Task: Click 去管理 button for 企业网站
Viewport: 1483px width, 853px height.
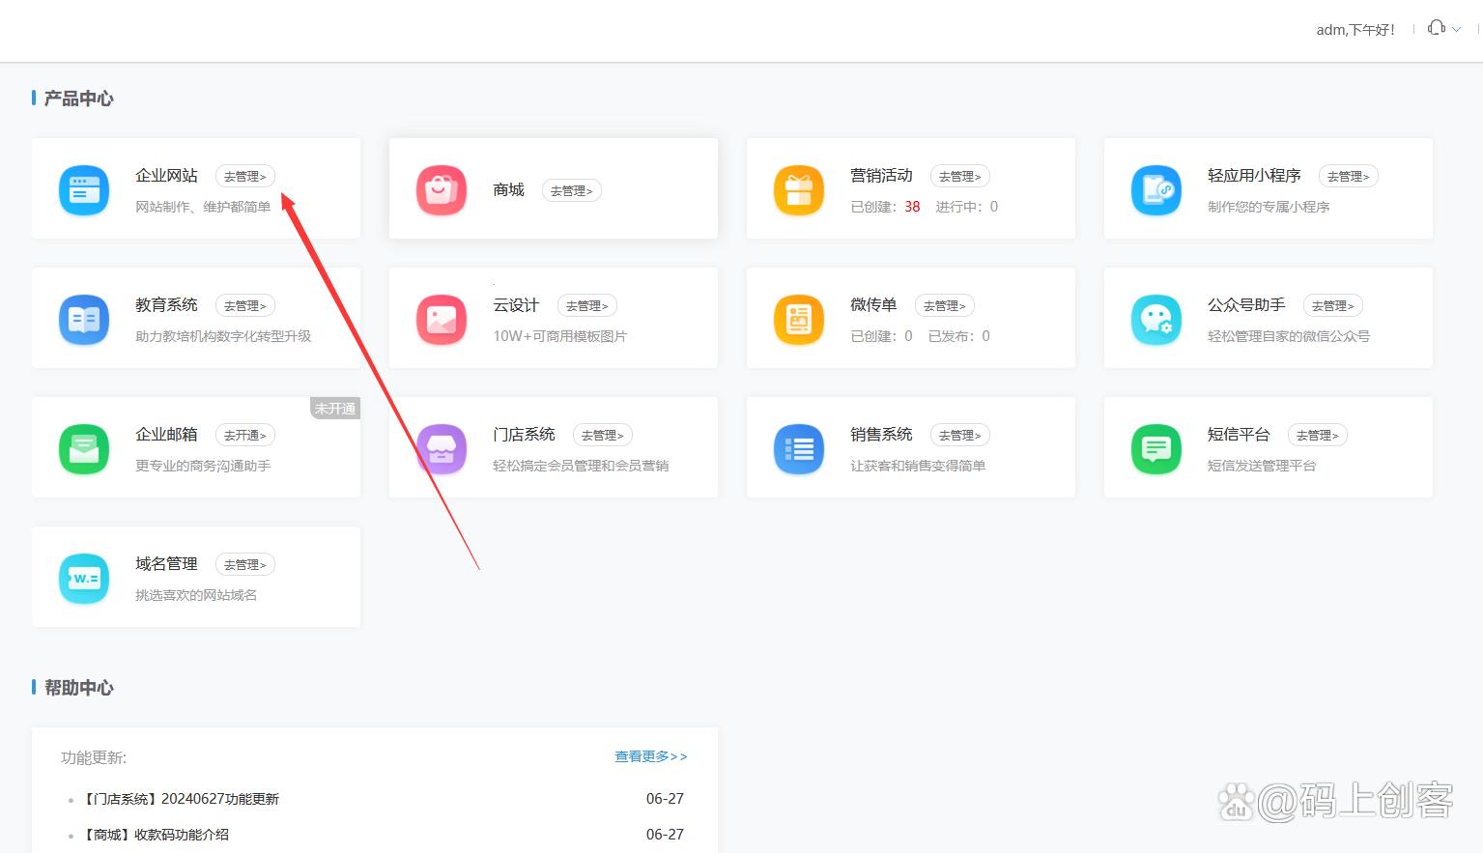Action: click(x=245, y=176)
